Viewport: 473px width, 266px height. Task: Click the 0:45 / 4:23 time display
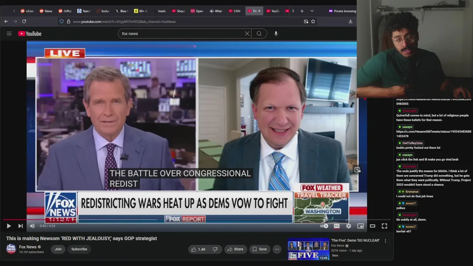point(47,226)
